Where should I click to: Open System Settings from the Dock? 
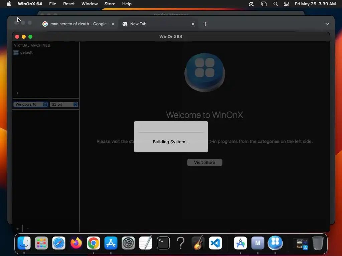pyautogui.click(x=128, y=243)
